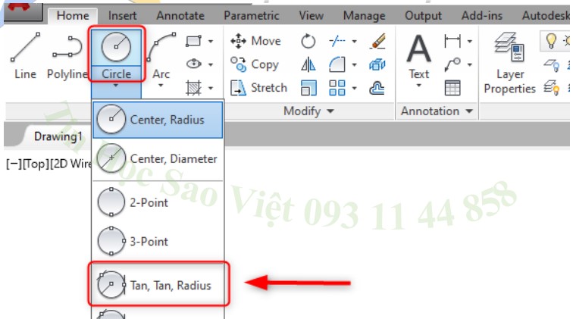Screen dimensions: 573x319
Task: Click the Offset icon
Action: click(377, 88)
